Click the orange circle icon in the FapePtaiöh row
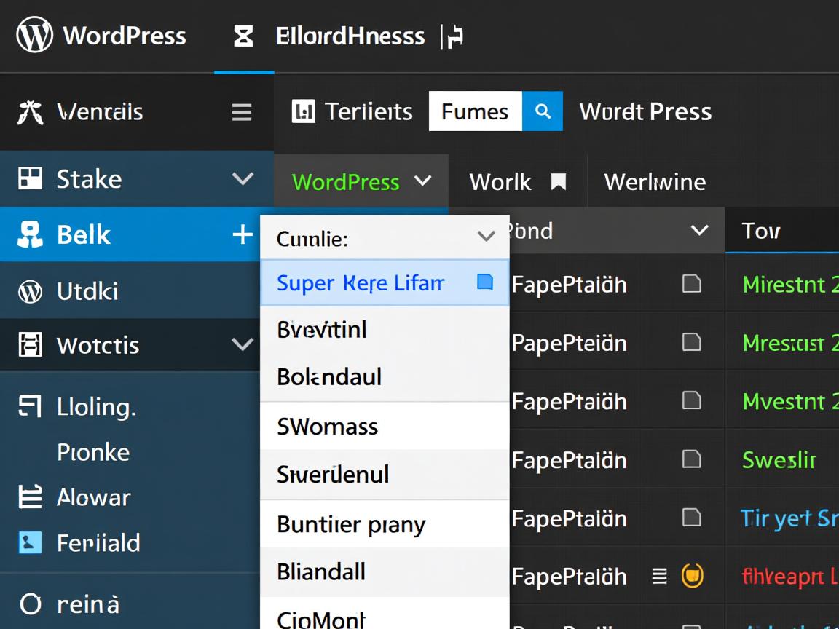839x629 pixels. tap(693, 575)
